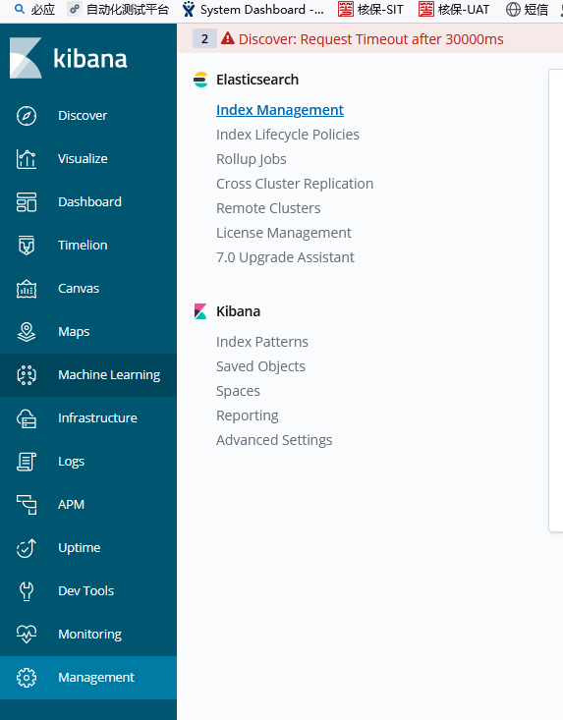Select the Timelion label in sidebar
This screenshot has width=563, height=720.
[x=83, y=246]
